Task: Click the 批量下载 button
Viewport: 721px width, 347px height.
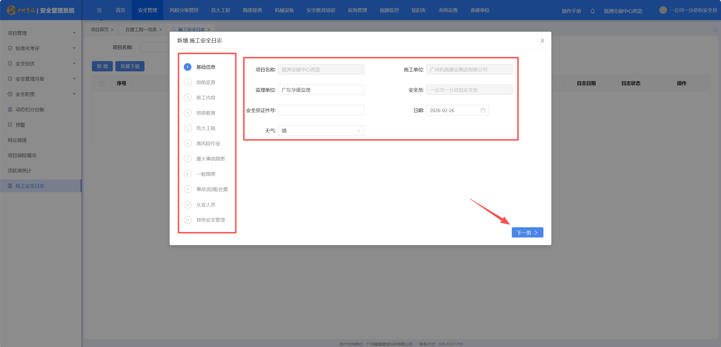Action: [130, 66]
